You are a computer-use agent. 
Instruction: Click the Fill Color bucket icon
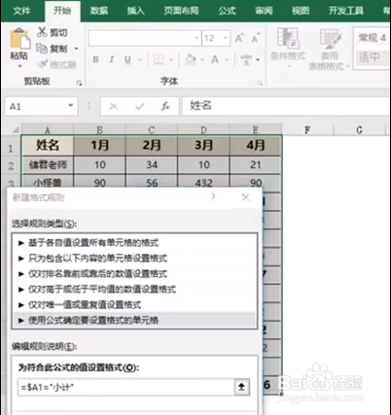(x=191, y=59)
